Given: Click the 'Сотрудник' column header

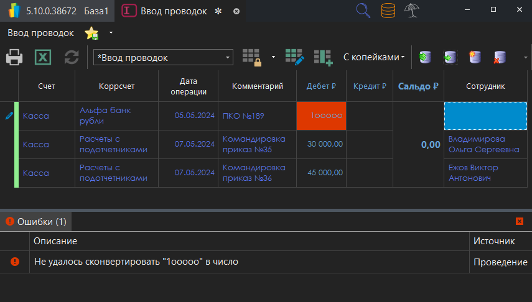Looking at the screenshot, I should tap(485, 86).
